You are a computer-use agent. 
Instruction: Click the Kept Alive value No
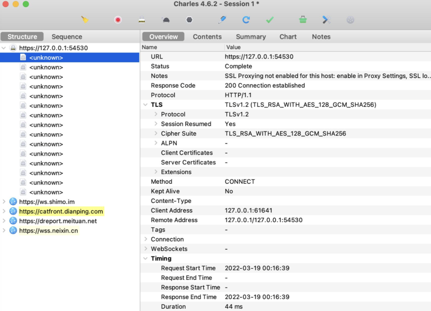[x=229, y=191]
